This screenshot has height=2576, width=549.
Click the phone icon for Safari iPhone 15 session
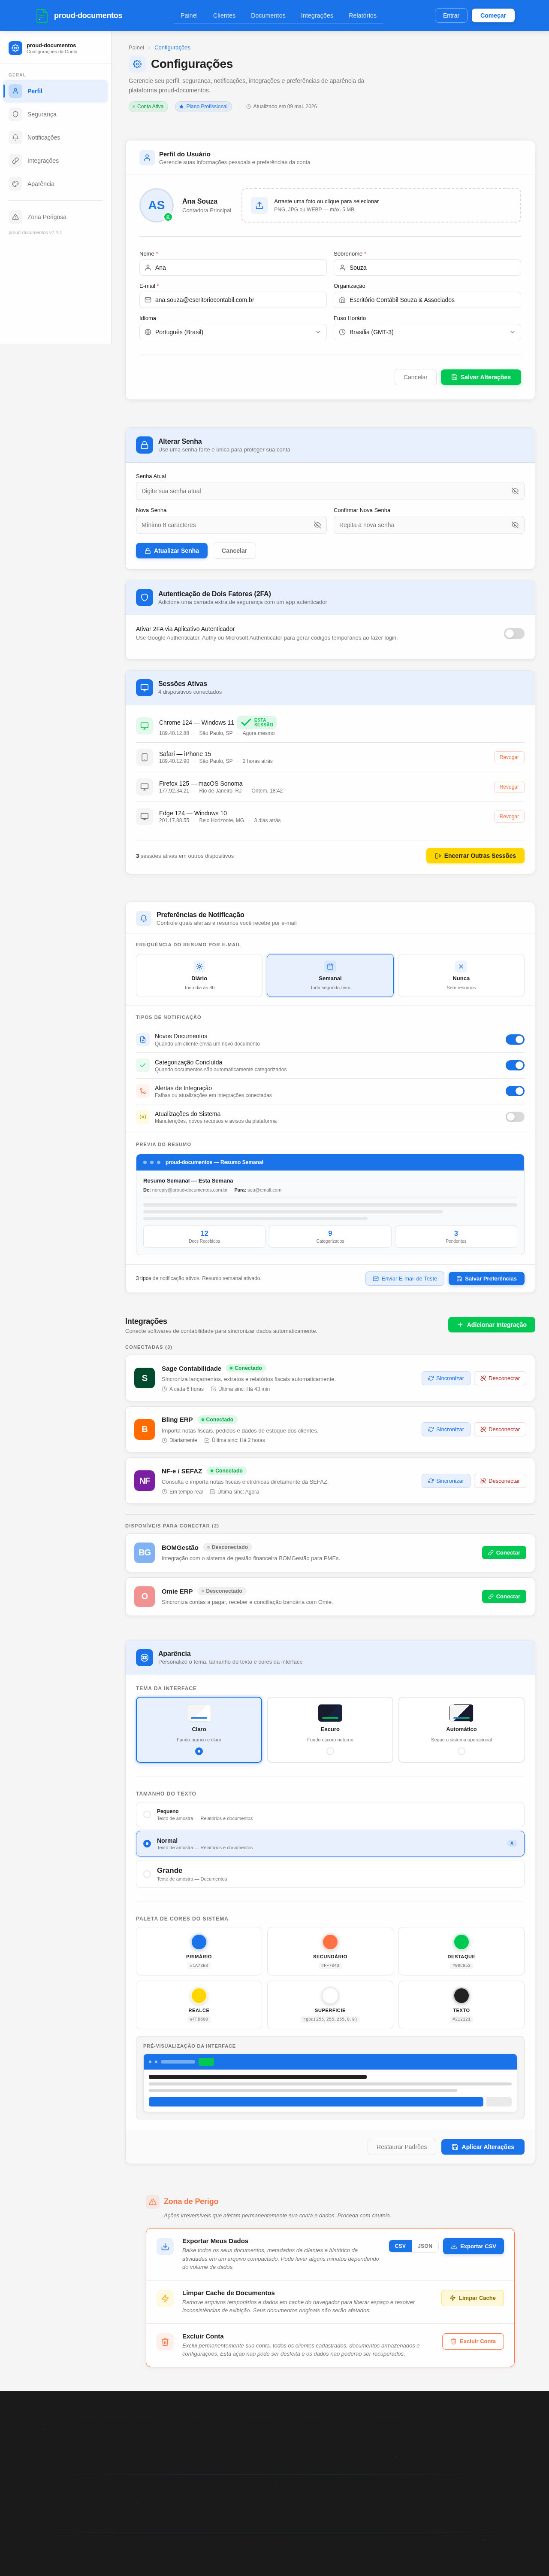(145, 757)
